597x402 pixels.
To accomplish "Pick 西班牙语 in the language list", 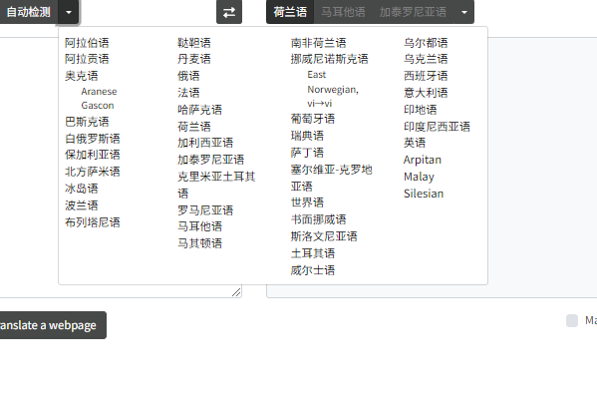I will (x=426, y=76).
